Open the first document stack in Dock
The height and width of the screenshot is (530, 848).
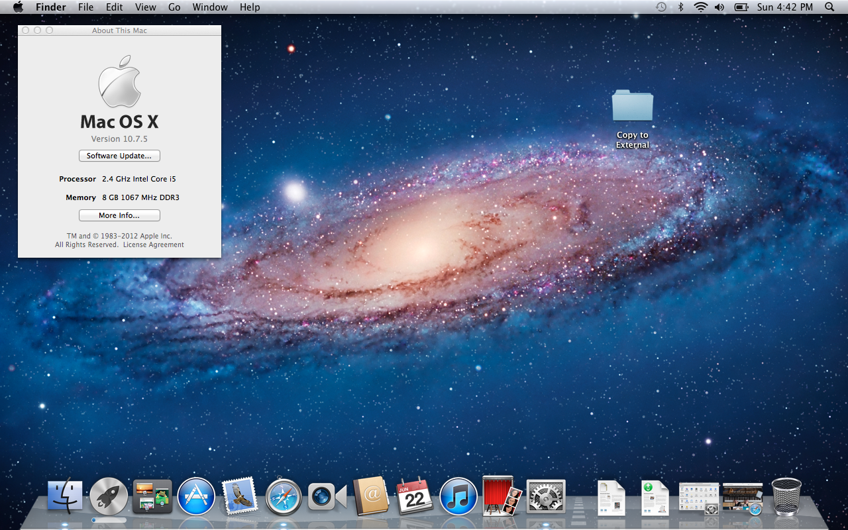(611, 498)
